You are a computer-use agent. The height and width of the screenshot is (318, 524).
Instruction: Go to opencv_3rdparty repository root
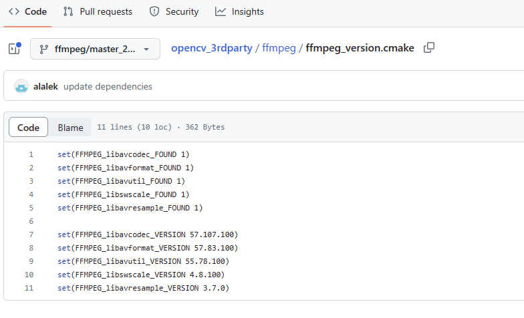tap(211, 48)
